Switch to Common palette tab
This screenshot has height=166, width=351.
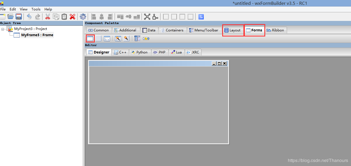pos(99,30)
